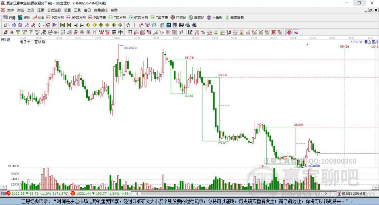Open the 江恩 menu
Viewport: 379px width, 205px height.
click(41, 10)
